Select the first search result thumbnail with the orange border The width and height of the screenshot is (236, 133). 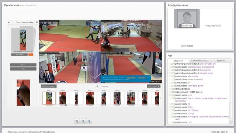click(x=49, y=98)
